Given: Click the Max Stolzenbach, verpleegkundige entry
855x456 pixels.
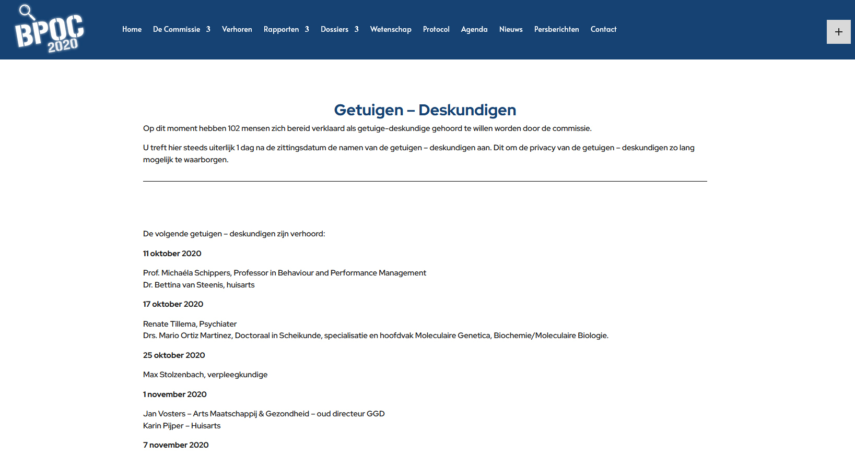Looking at the screenshot, I should (205, 375).
